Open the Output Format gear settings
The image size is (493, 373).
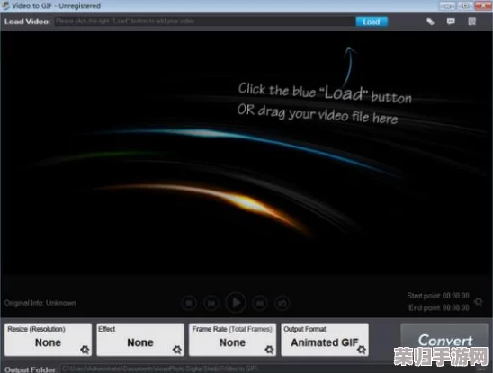point(362,349)
